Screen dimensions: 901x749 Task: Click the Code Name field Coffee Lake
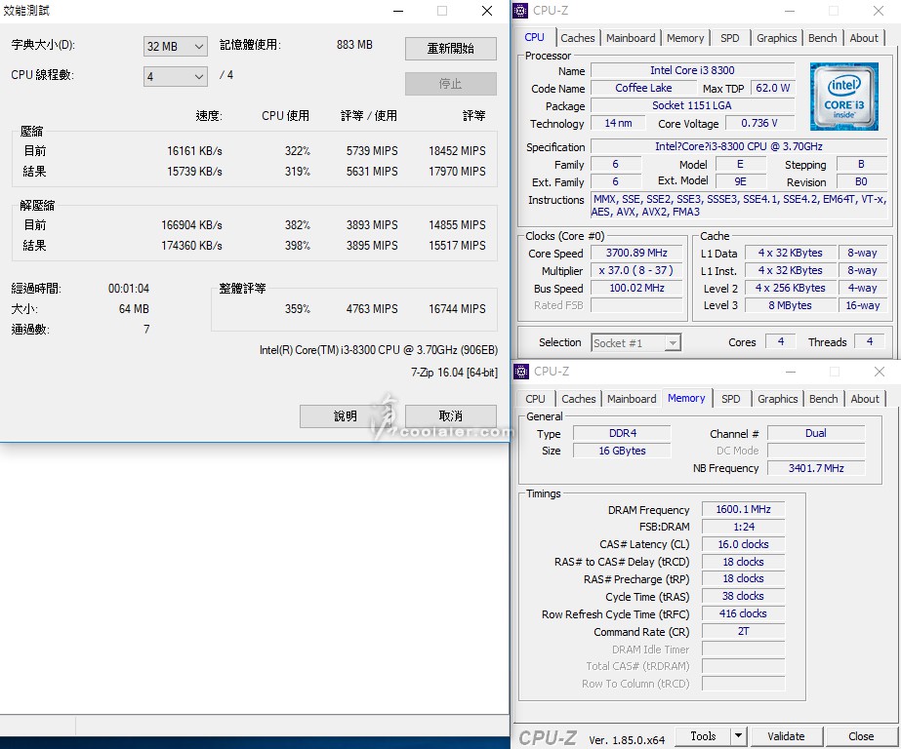[643, 88]
